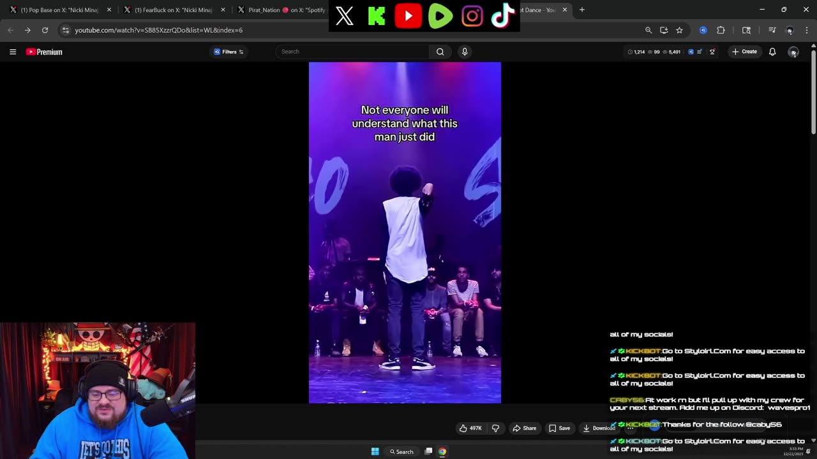Open the page zoom indicator
This screenshot has width=817, height=459.
click(x=648, y=30)
